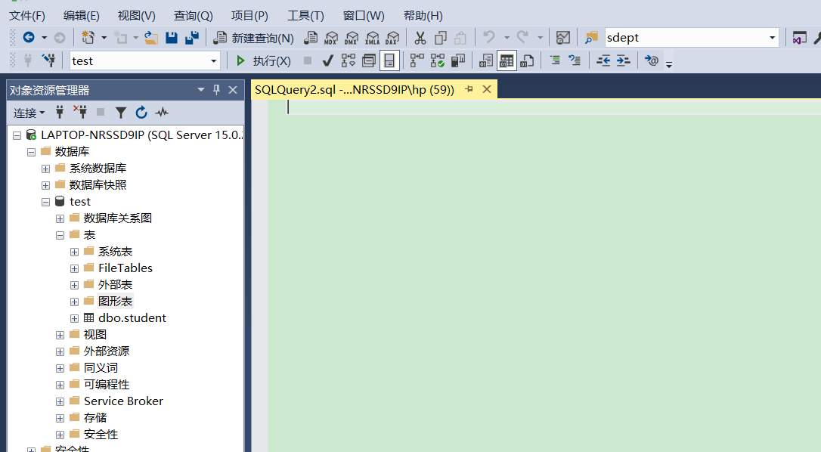Expand the 系统数据库 folder
The height and width of the screenshot is (452, 821).
pos(45,169)
